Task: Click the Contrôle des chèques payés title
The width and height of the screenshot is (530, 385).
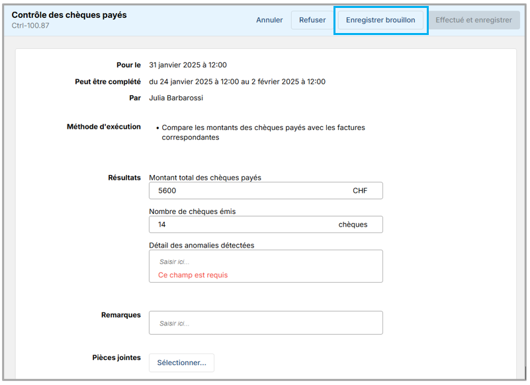Action: 69,15
